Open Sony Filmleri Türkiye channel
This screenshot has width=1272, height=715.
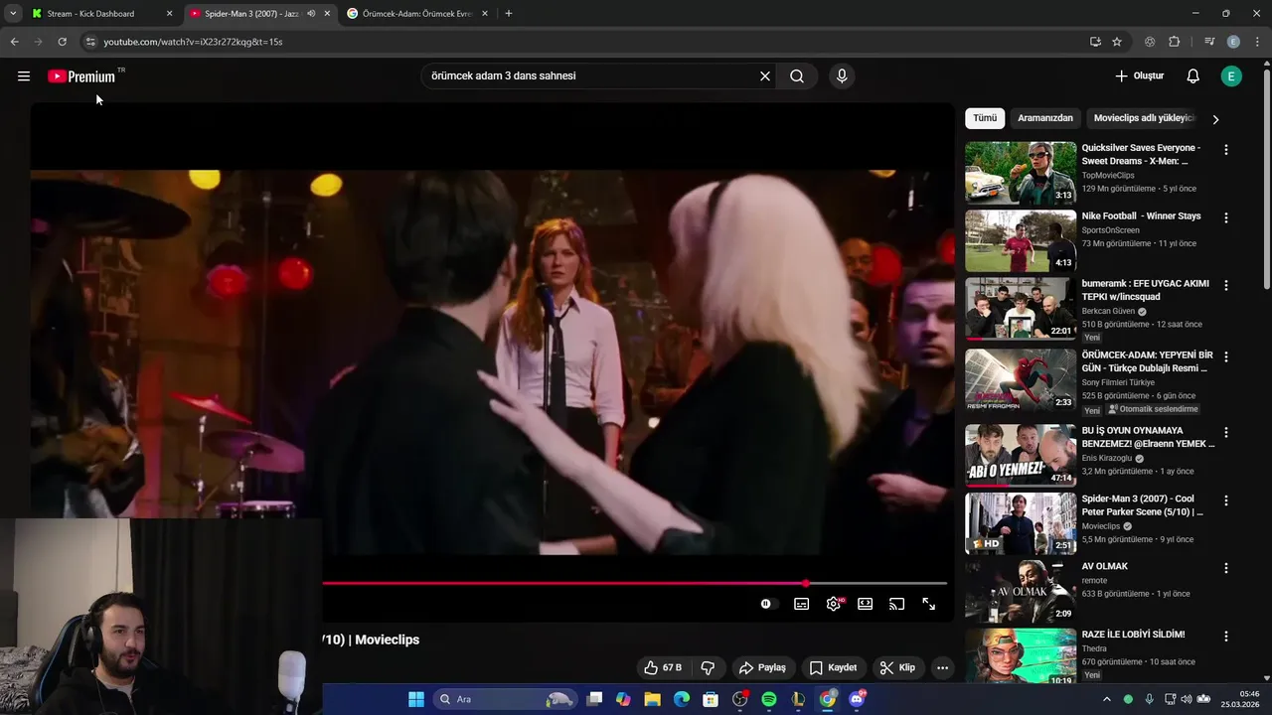(1118, 382)
